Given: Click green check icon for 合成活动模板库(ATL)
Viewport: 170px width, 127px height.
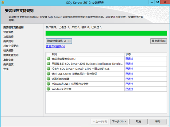Looking at the screenshot, I should (48, 59).
